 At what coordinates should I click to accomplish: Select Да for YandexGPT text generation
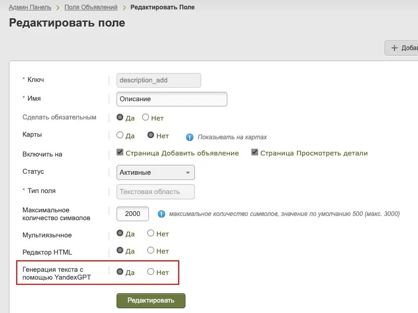pyautogui.click(x=120, y=272)
